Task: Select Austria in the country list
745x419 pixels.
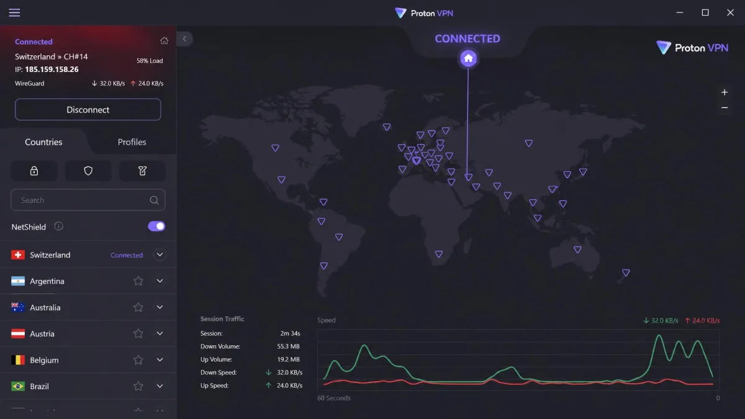Action: pos(88,334)
